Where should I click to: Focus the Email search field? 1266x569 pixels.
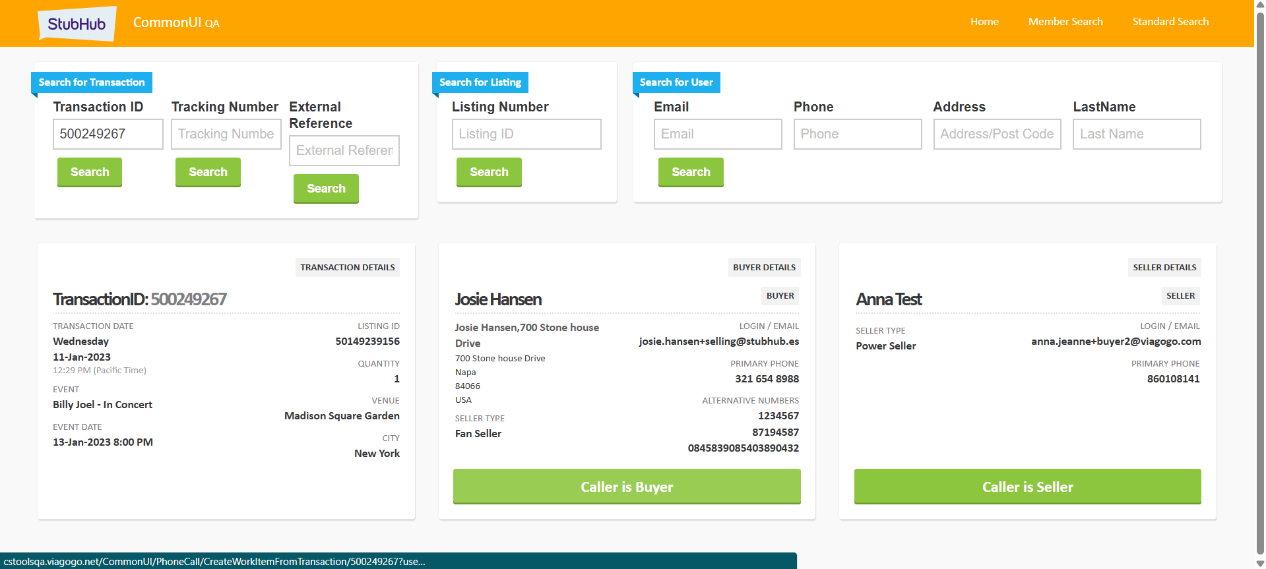tap(717, 135)
